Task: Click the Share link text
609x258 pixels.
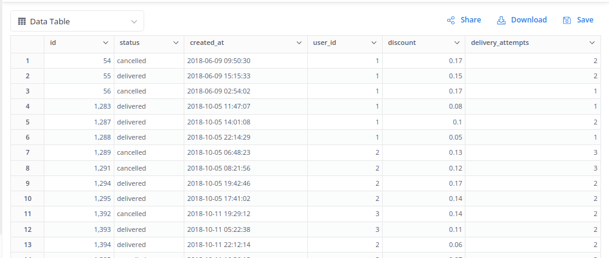Action: pyautogui.click(x=470, y=20)
